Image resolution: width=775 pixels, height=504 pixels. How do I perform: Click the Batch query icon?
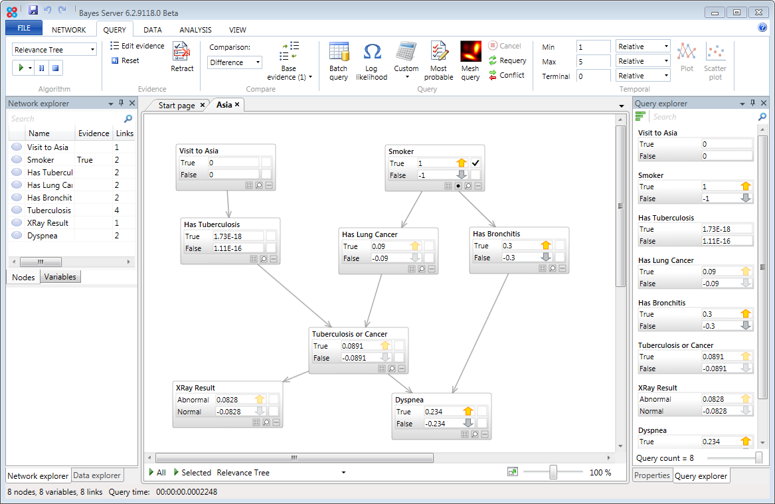(339, 52)
